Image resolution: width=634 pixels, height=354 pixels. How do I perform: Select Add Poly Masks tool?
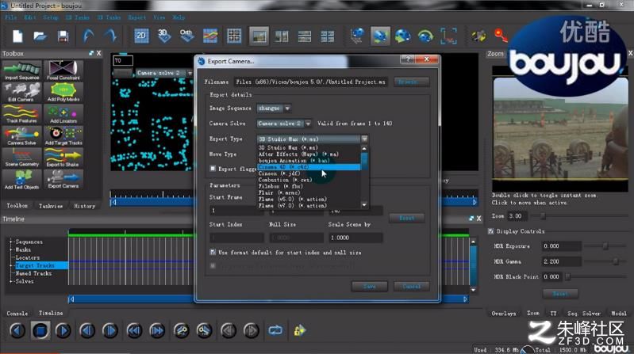click(63, 93)
